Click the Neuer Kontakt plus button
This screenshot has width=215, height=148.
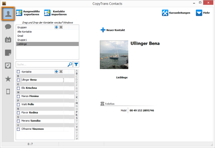pos(113,30)
